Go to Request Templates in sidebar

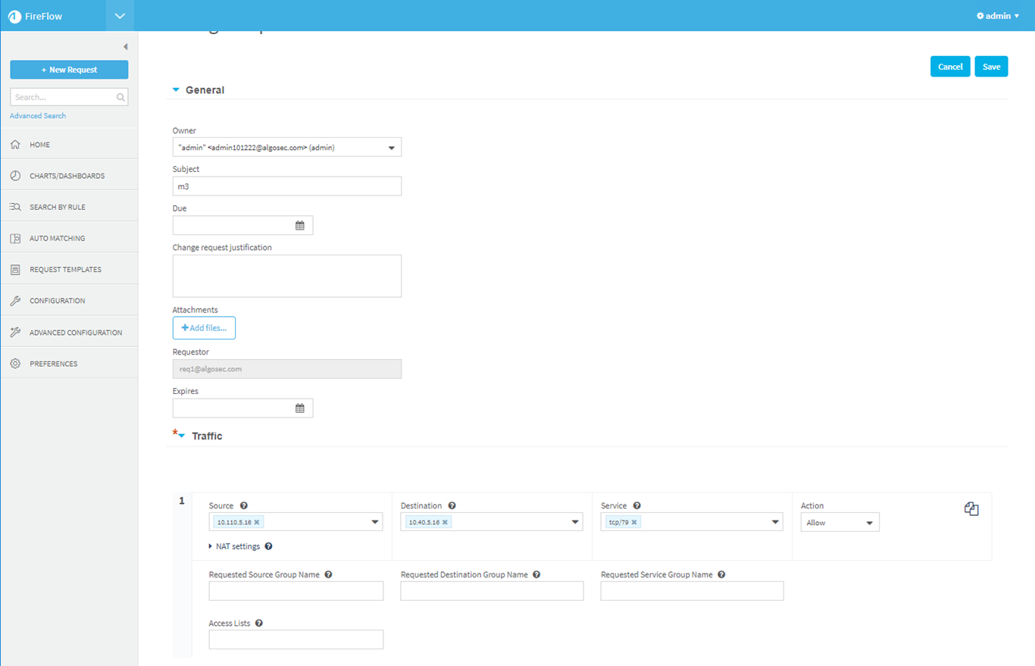[x=65, y=270]
